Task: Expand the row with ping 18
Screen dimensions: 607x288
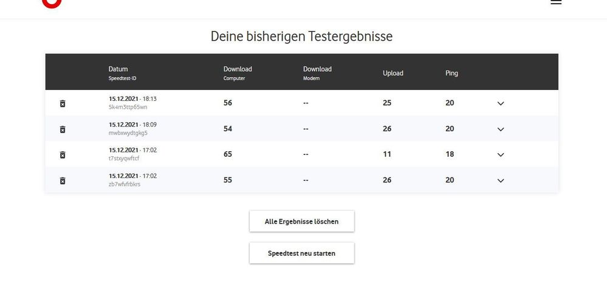Action: click(501, 155)
